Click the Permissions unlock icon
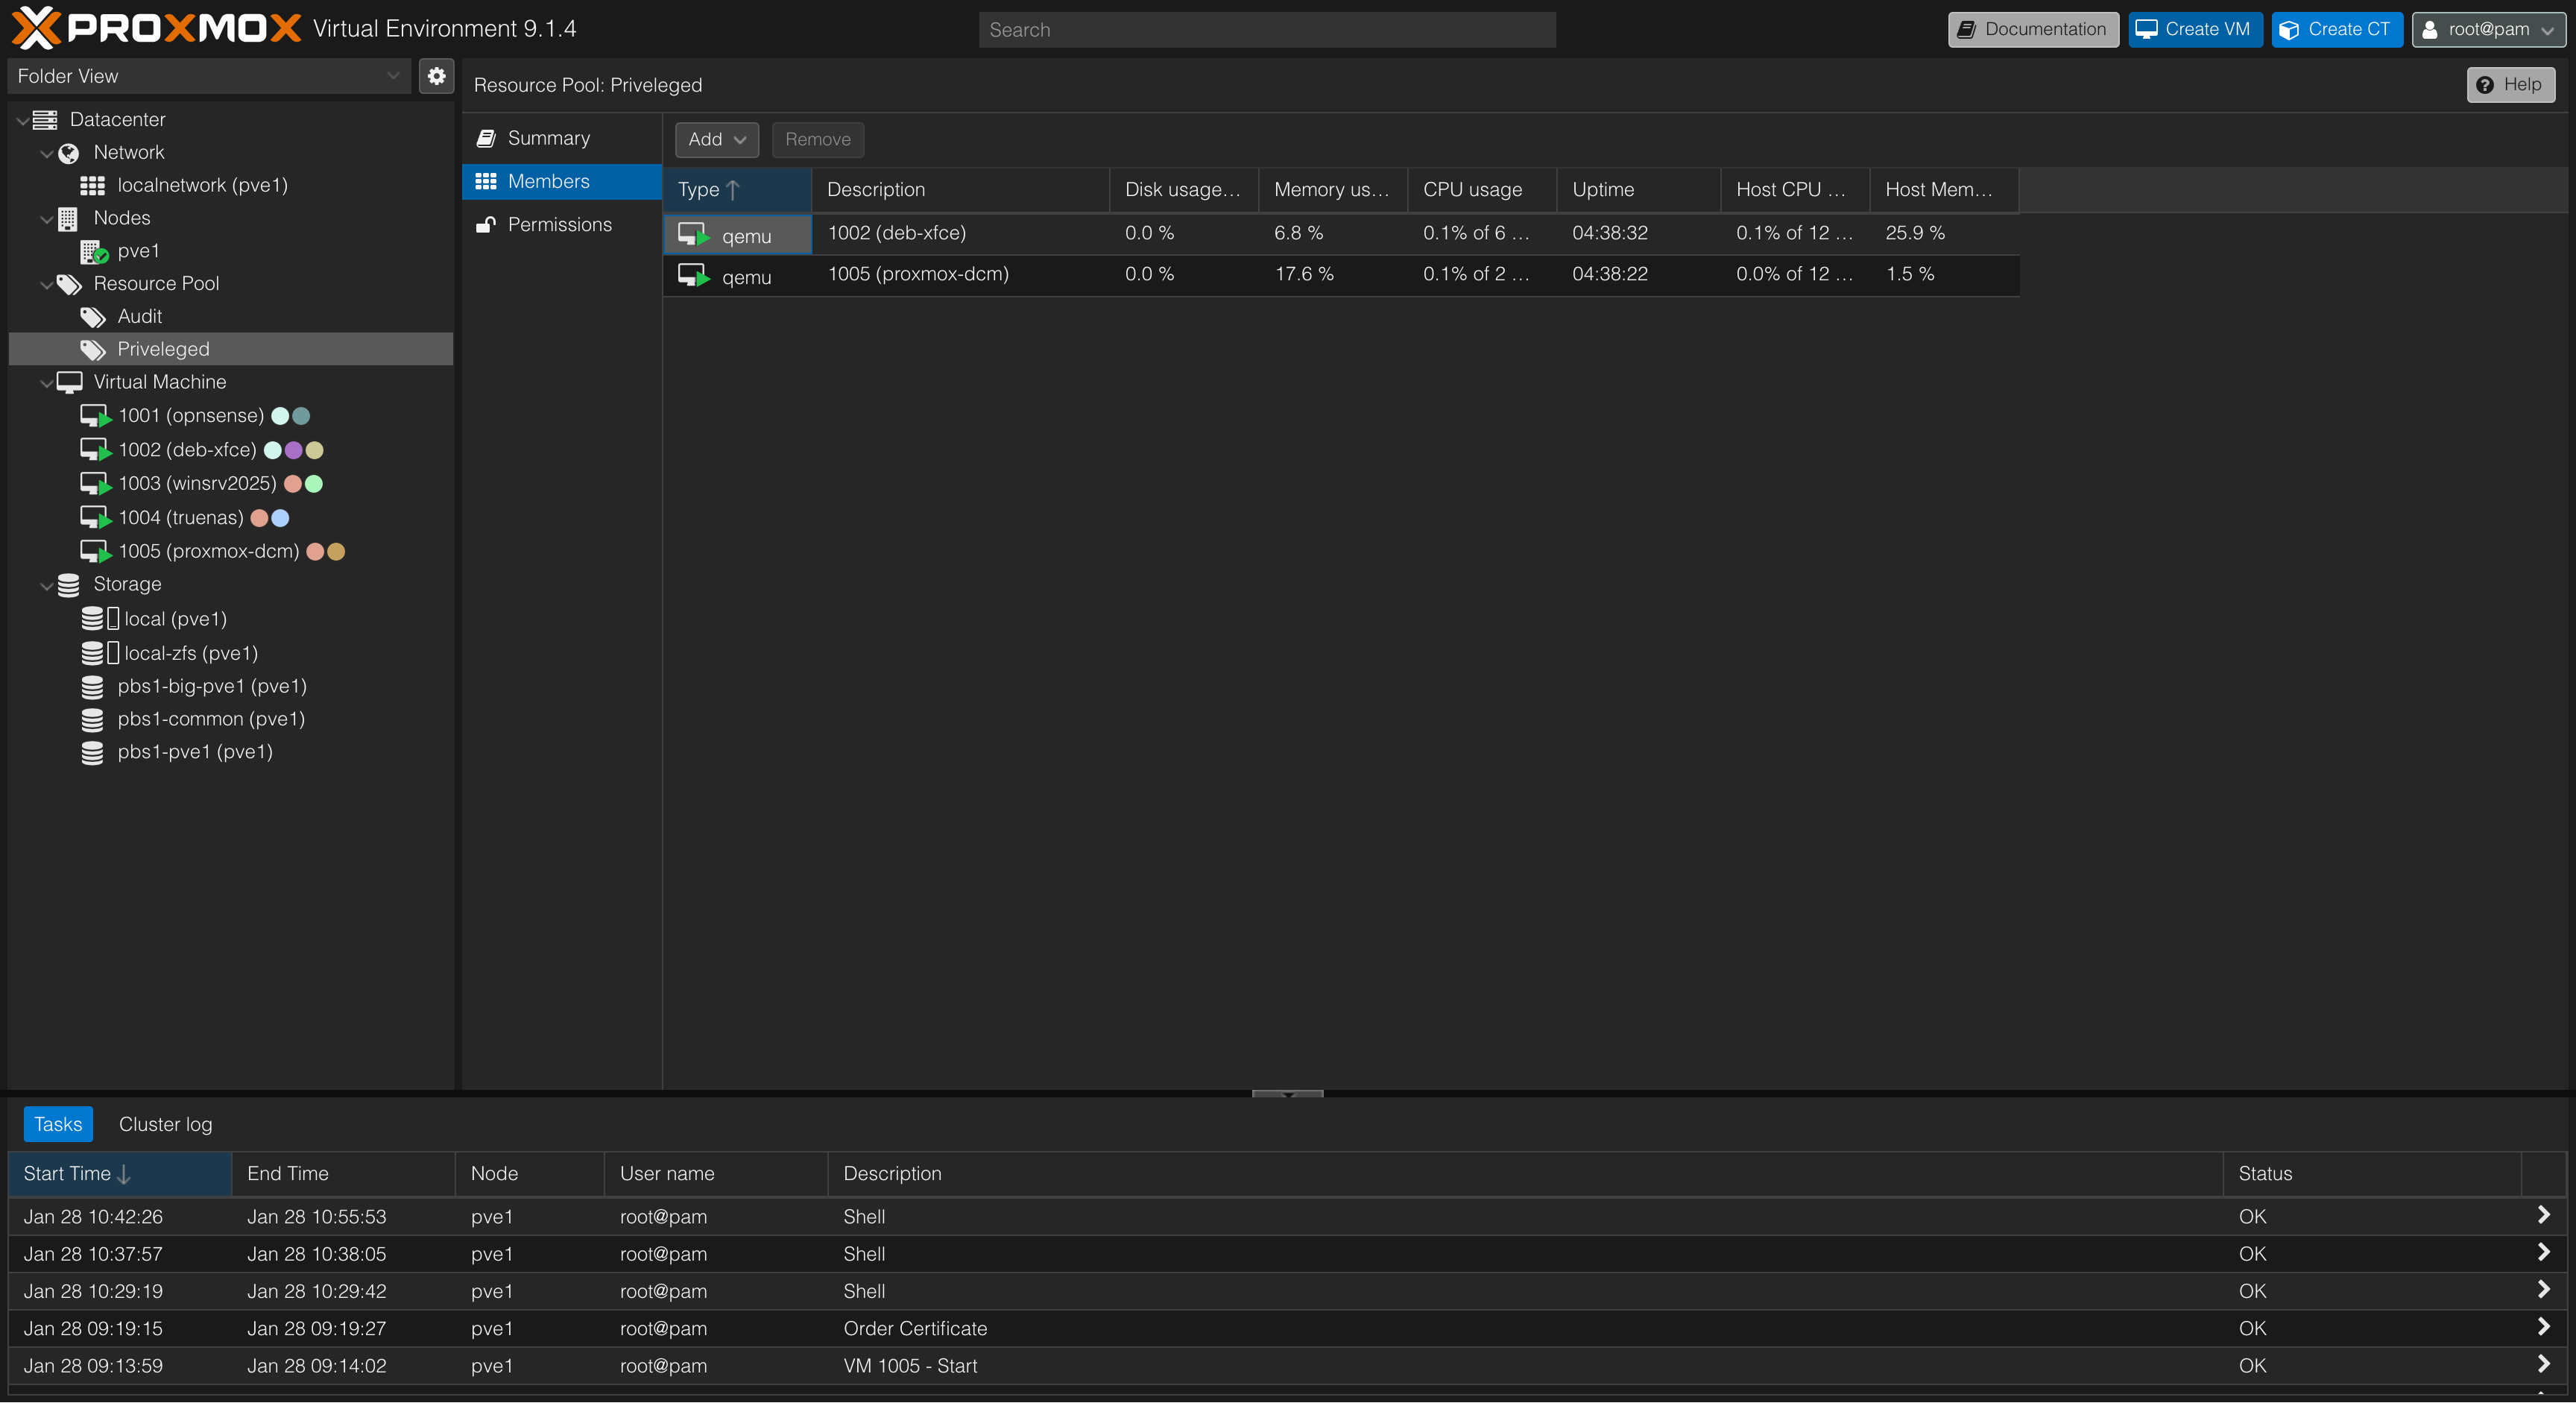The height and width of the screenshot is (1403, 2576). [x=486, y=225]
